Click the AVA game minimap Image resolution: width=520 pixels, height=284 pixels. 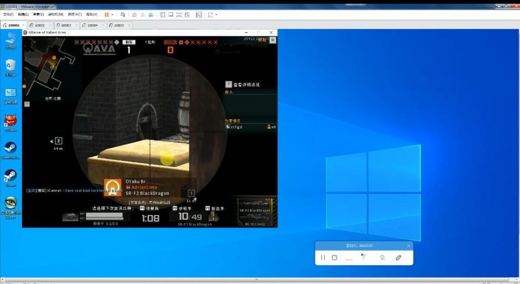tap(50, 65)
